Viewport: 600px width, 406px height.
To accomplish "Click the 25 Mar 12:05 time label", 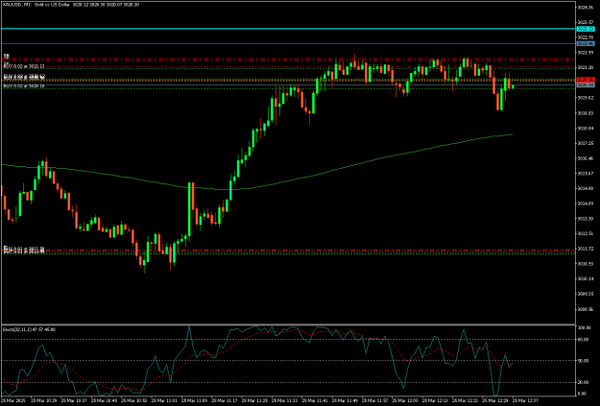I will pos(406,400).
